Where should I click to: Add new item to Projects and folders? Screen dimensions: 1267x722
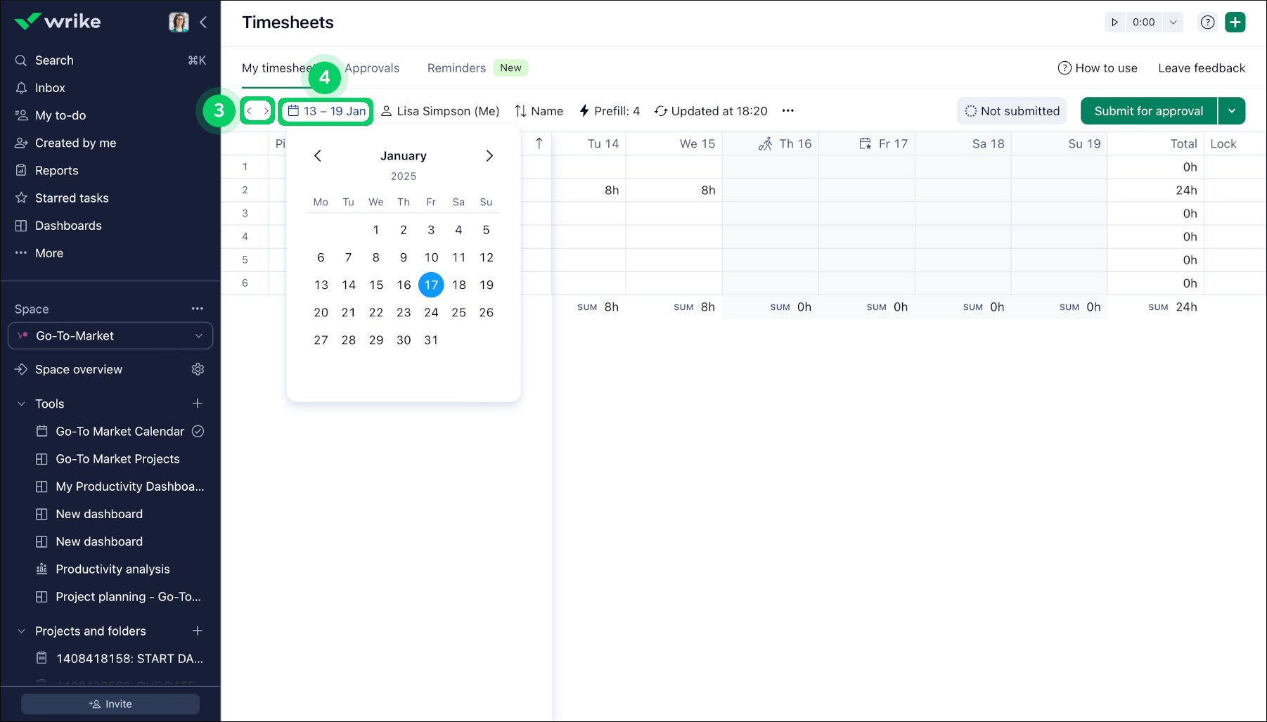(x=198, y=631)
